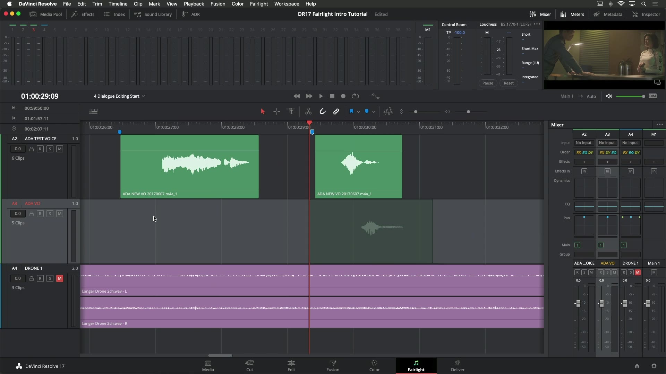Open the Auto monitoring source dropdown
This screenshot has height=374, width=666.
click(x=591, y=96)
